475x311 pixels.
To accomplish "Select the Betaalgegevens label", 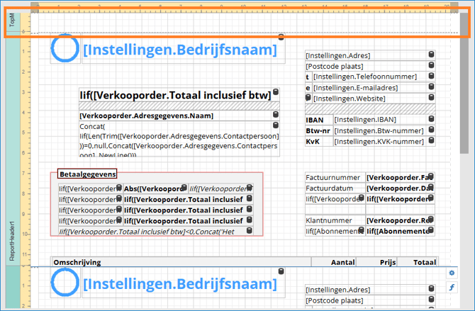I will (88, 174).
